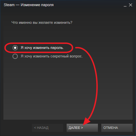
Task: Continue with the ДАЛЕЕ > button
Action: coord(82,128)
